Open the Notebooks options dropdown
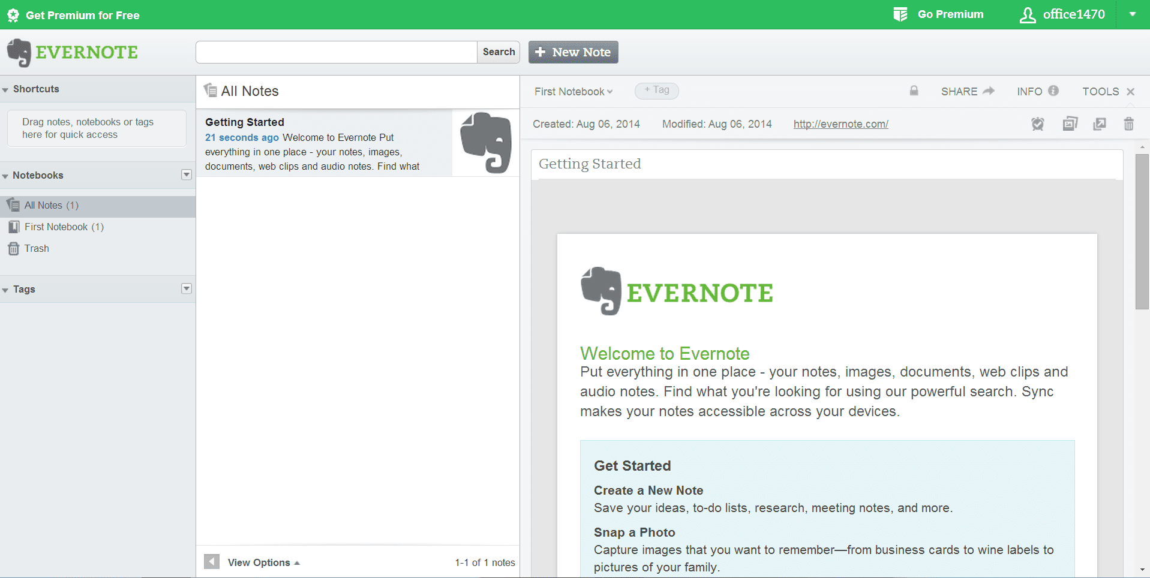Screen dimensions: 1150x578 [x=187, y=174]
